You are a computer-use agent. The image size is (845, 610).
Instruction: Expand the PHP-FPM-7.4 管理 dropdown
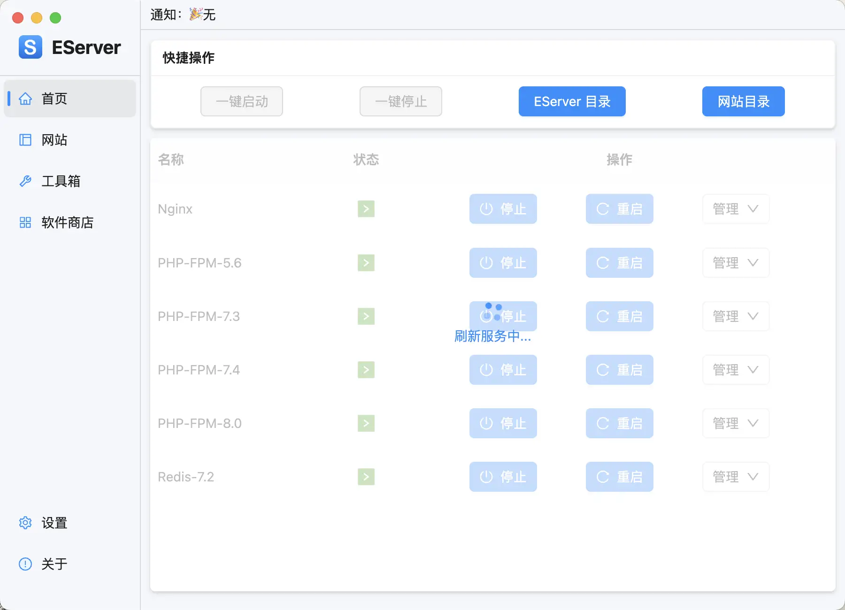(736, 370)
